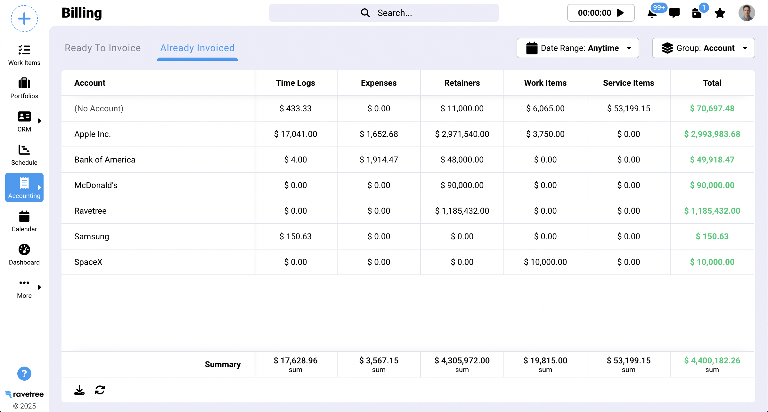768x412 pixels.
Task: Click the Search input field
Action: click(384, 13)
